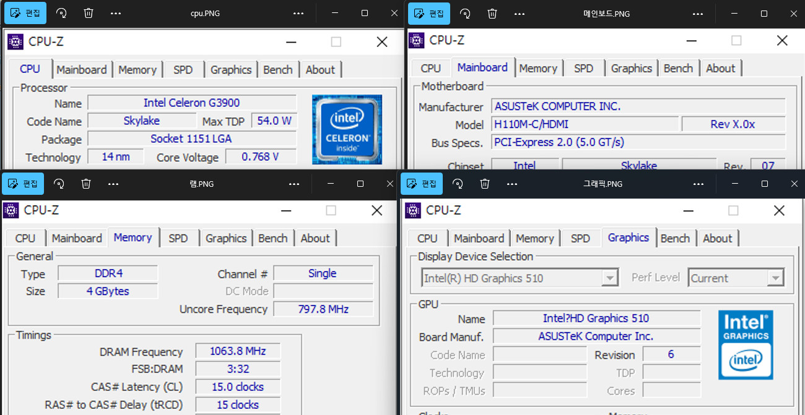Click the CPU-Z application icon in the title bar
This screenshot has width=805, height=415.
point(14,41)
